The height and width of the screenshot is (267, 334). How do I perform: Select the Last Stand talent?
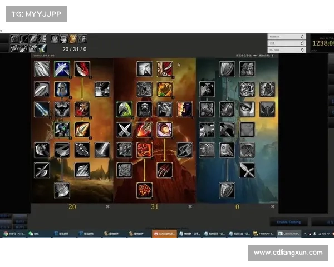click(207, 110)
